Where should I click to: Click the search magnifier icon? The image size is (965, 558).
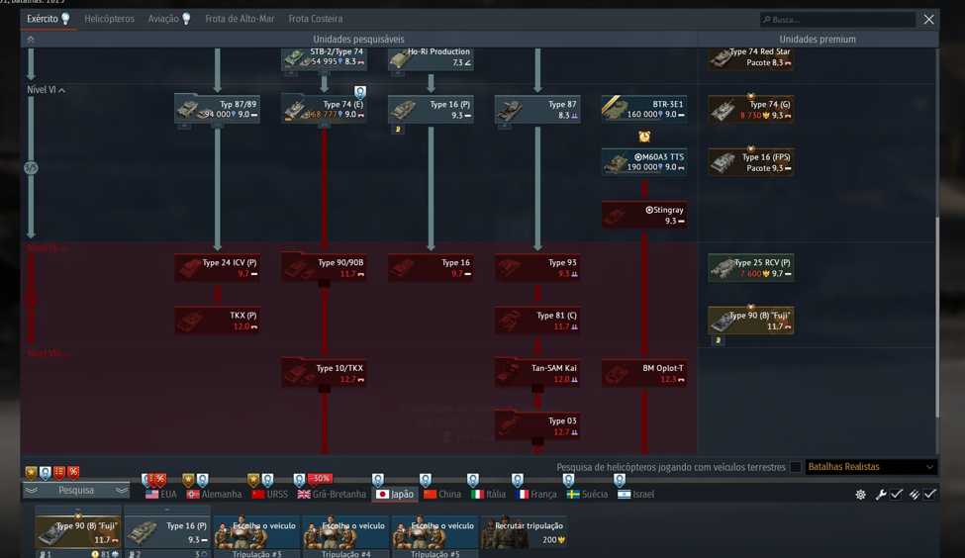[767, 20]
